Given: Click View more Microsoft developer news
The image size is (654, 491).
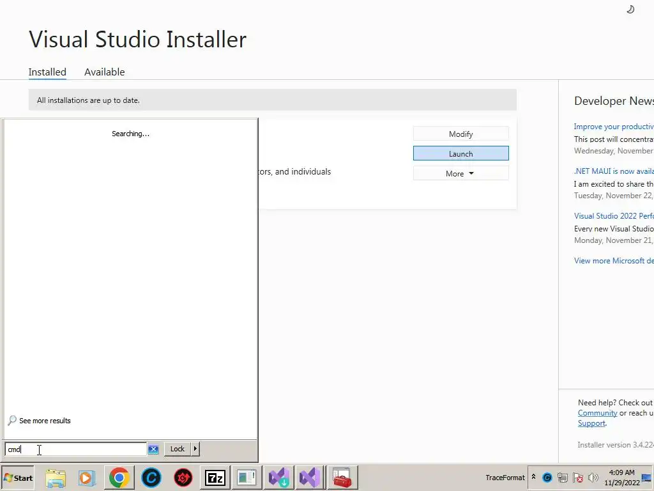Looking at the screenshot, I should pyautogui.click(x=614, y=261).
